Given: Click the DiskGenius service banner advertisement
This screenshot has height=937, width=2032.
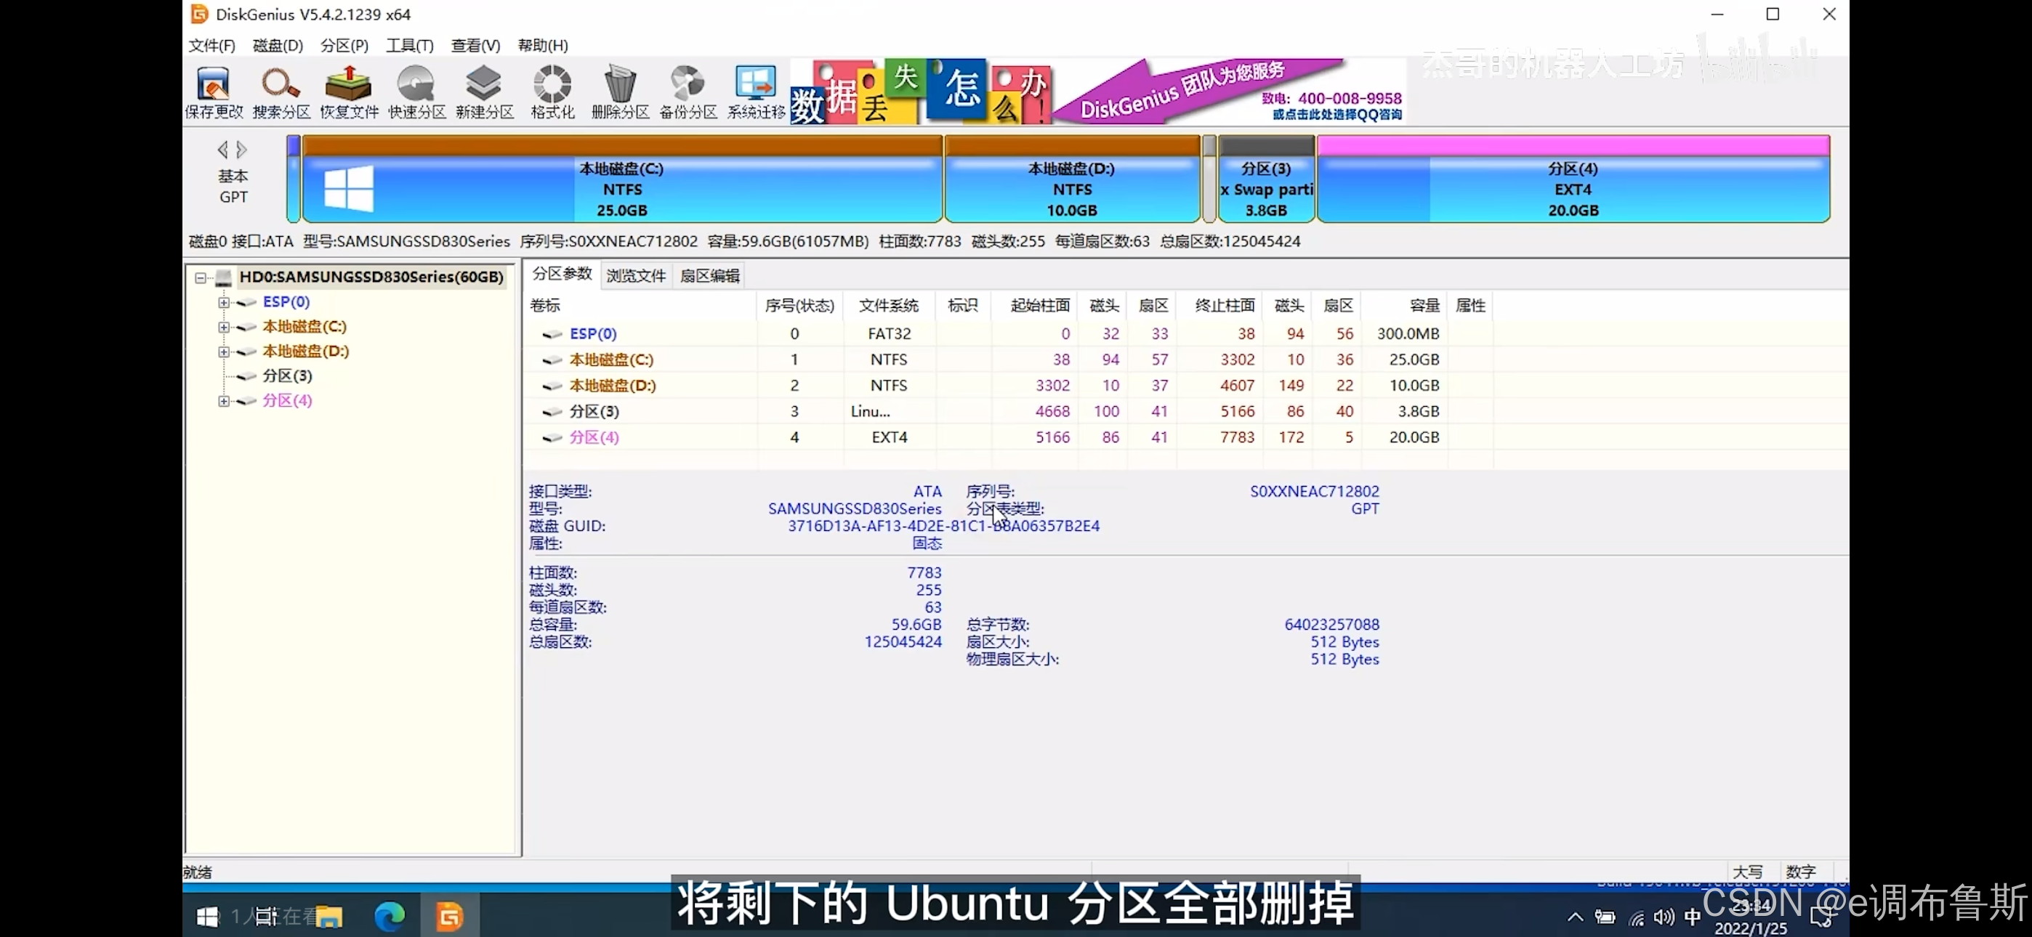Looking at the screenshot, I should pos(1097,92).
